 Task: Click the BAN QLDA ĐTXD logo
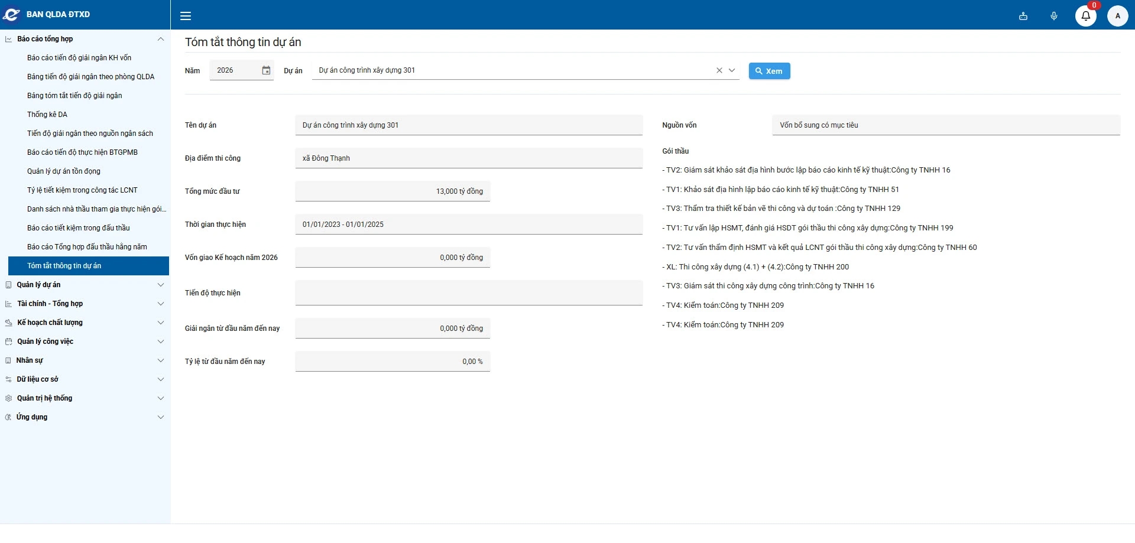point(47,14)
